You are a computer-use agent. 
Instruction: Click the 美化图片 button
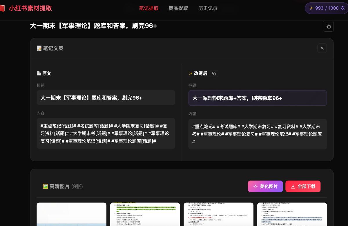[x=265, y=186]
